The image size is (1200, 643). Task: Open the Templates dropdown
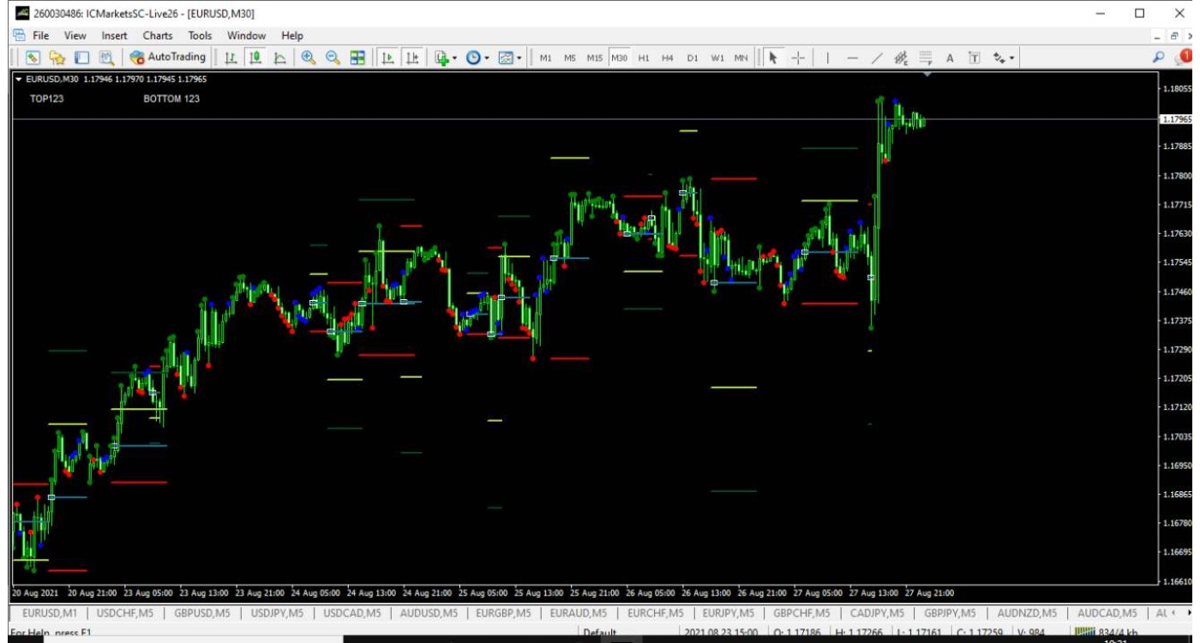510,57
